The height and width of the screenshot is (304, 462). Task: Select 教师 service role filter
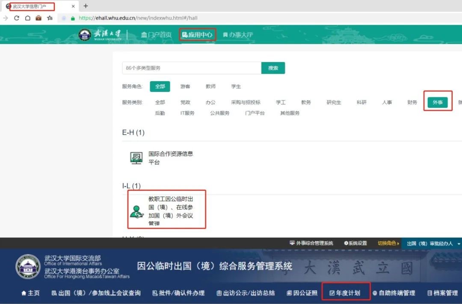(210, 86)
